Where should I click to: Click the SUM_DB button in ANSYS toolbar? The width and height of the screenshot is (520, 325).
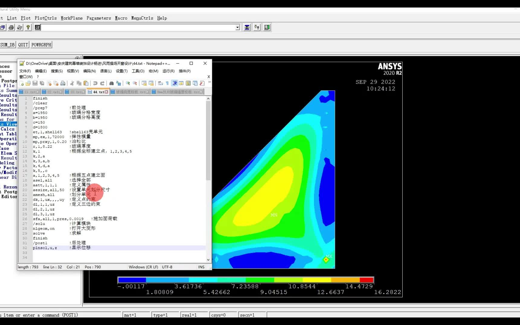(x=8, y=45)
